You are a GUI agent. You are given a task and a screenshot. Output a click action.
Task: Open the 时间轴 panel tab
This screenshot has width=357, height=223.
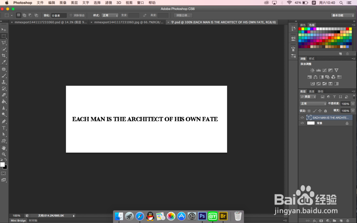pos(33,221)
